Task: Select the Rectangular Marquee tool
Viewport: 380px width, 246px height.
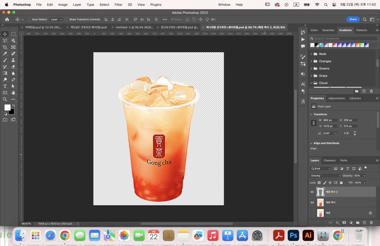Action: click(x=13, y=34)
